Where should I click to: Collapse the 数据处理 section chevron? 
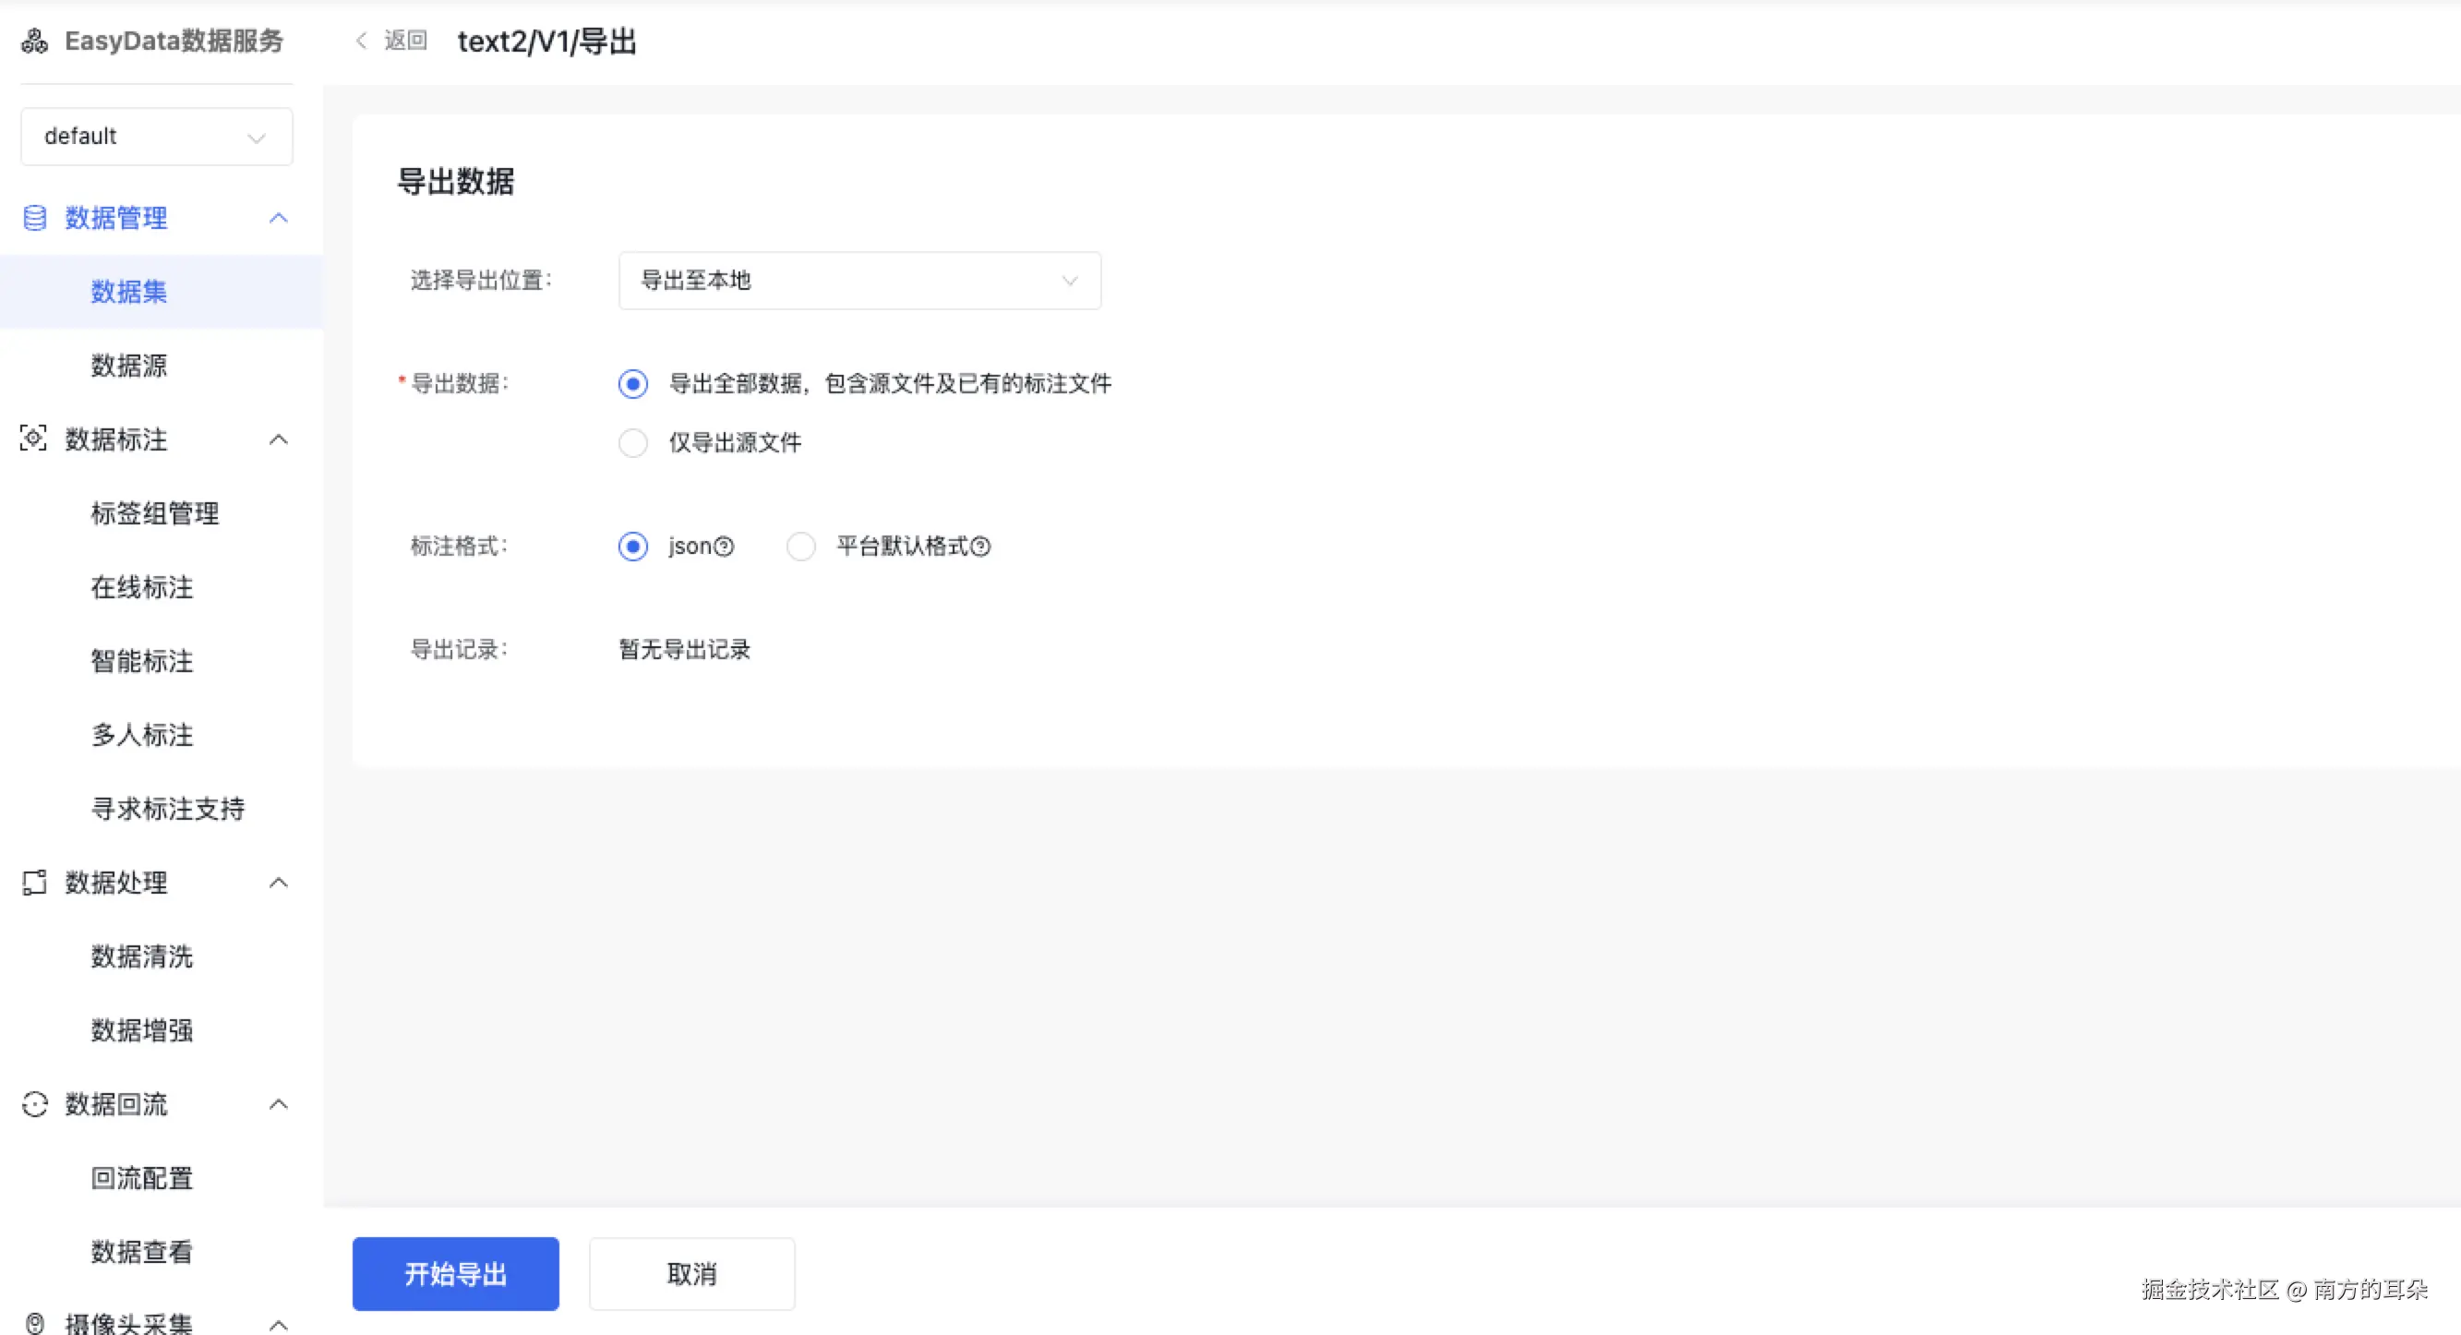tap(278, 883)
